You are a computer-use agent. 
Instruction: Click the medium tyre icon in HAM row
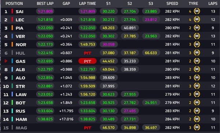[197, 119]
